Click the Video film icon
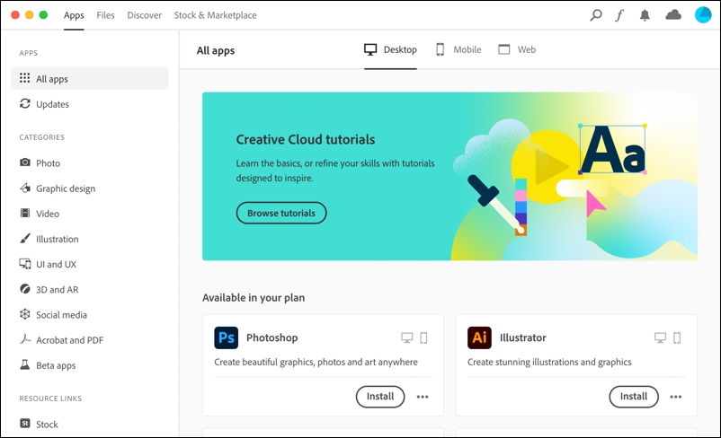 [25, 213]
